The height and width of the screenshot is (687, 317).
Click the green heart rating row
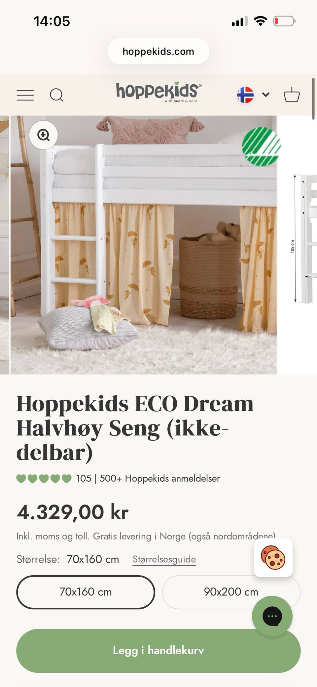click(x=44, y=478)
